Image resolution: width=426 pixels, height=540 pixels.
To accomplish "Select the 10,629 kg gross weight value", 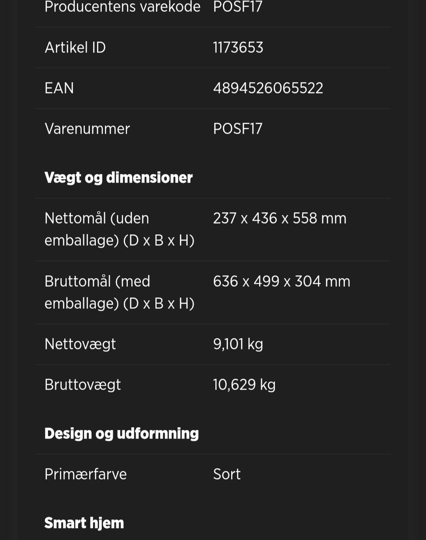I will point(244,384).
